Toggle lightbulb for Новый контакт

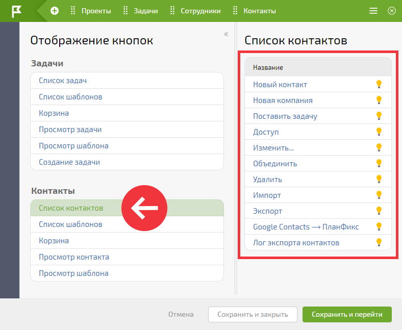[x=379, y=84]
